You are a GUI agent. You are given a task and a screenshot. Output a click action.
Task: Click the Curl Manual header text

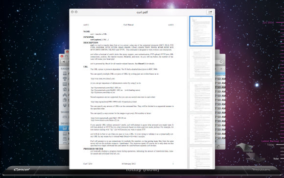pos(128,25)
